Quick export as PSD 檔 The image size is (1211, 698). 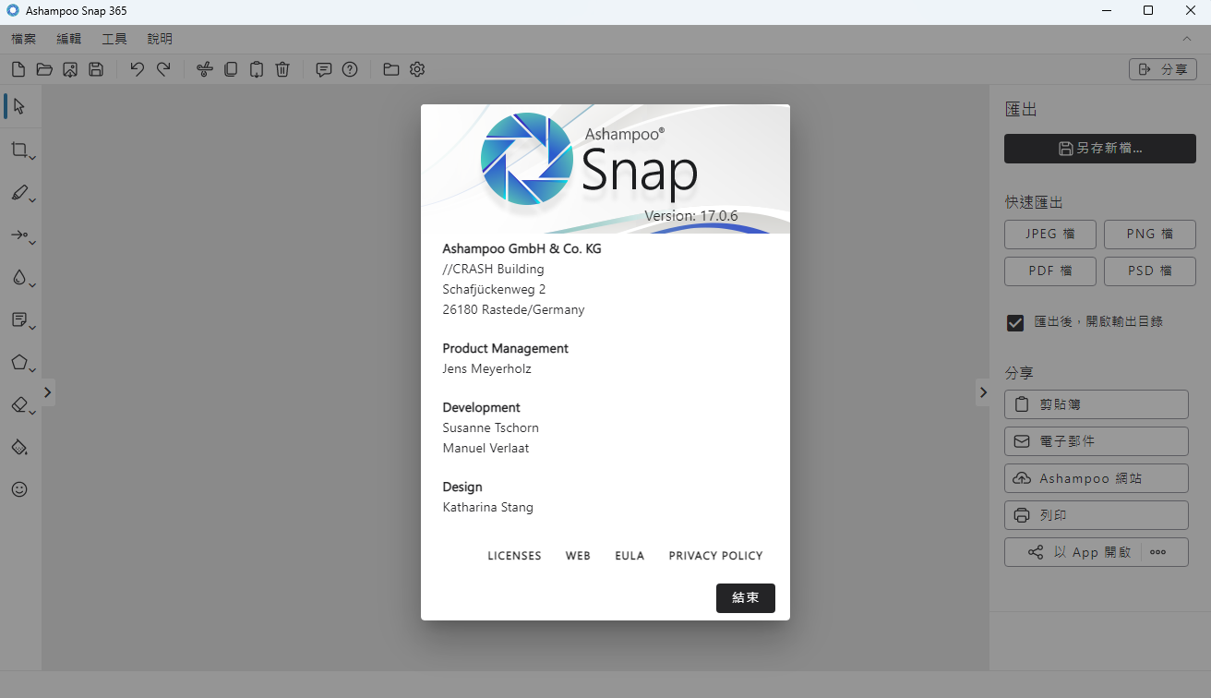pyautogui.click(x=1150, y=271)
